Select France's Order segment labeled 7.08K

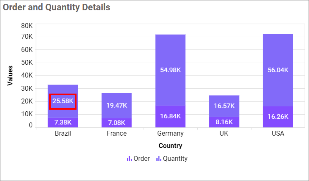click(x=117, y=123)
